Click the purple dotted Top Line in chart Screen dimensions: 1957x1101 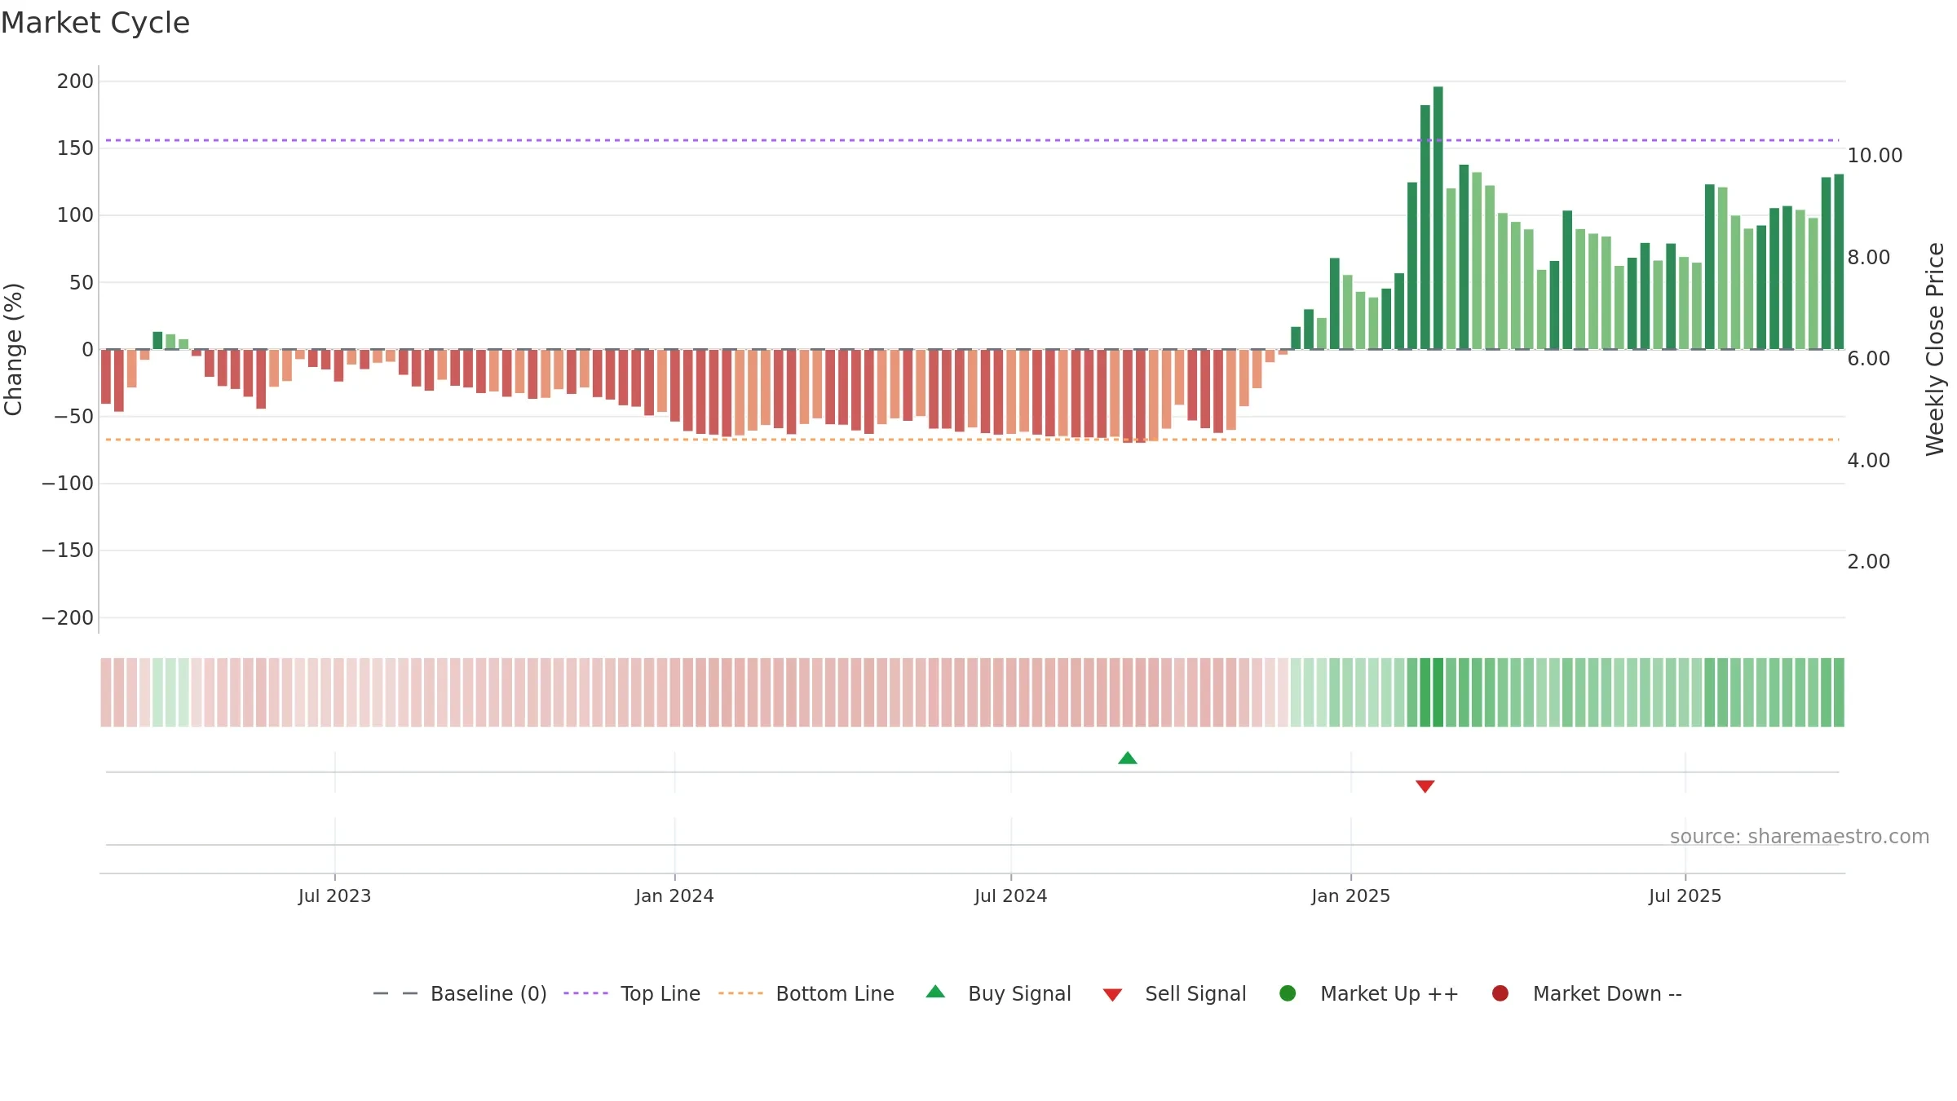coord(972,140)
